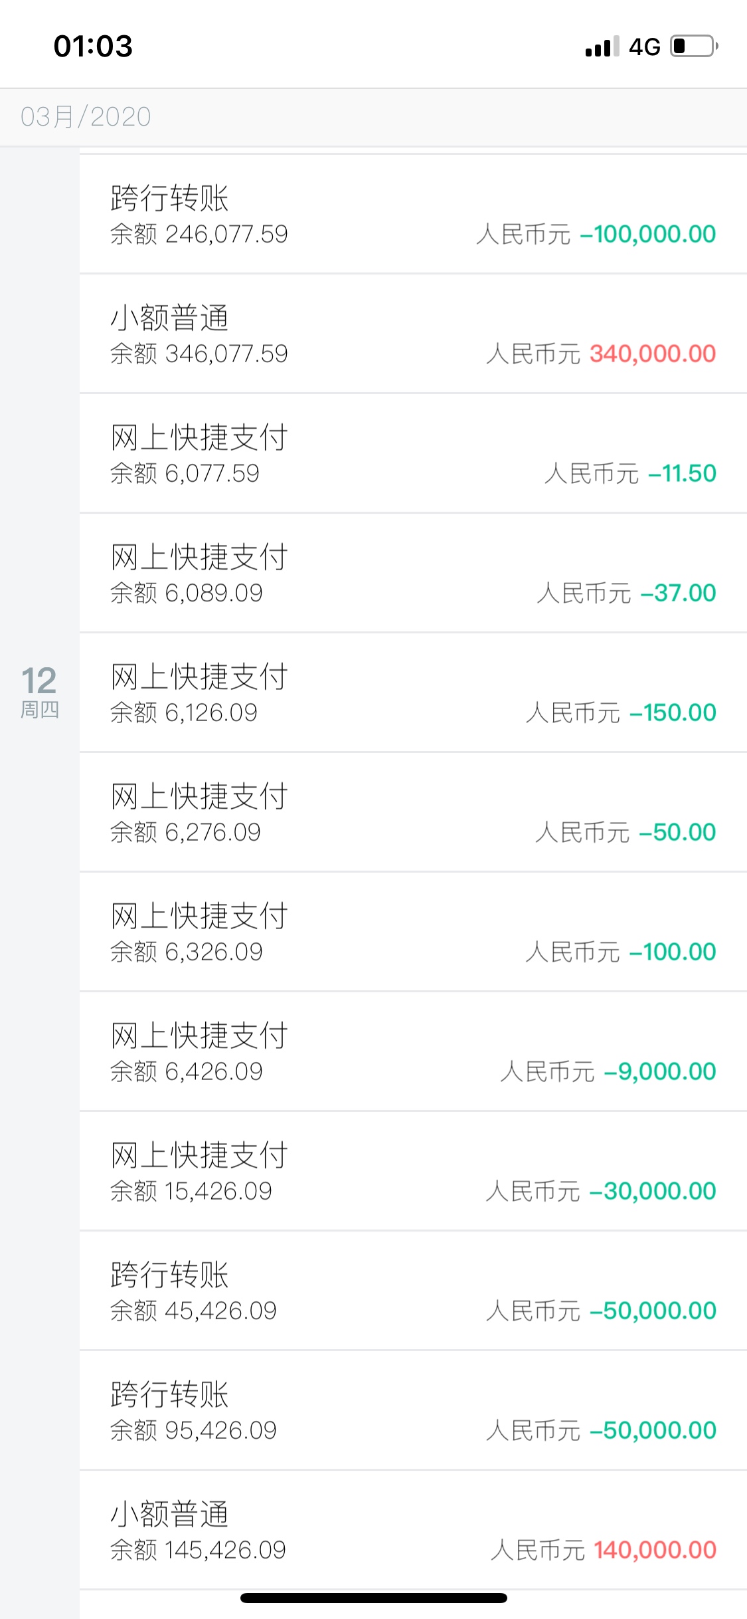747x1619 pixels.
Task: Open transfer with balance 45,426.09
Action: pos(413,1291)
